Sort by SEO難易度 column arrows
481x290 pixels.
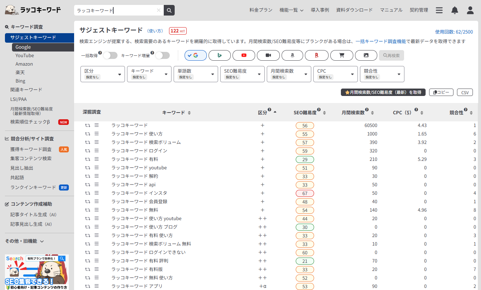coord(324,113)
